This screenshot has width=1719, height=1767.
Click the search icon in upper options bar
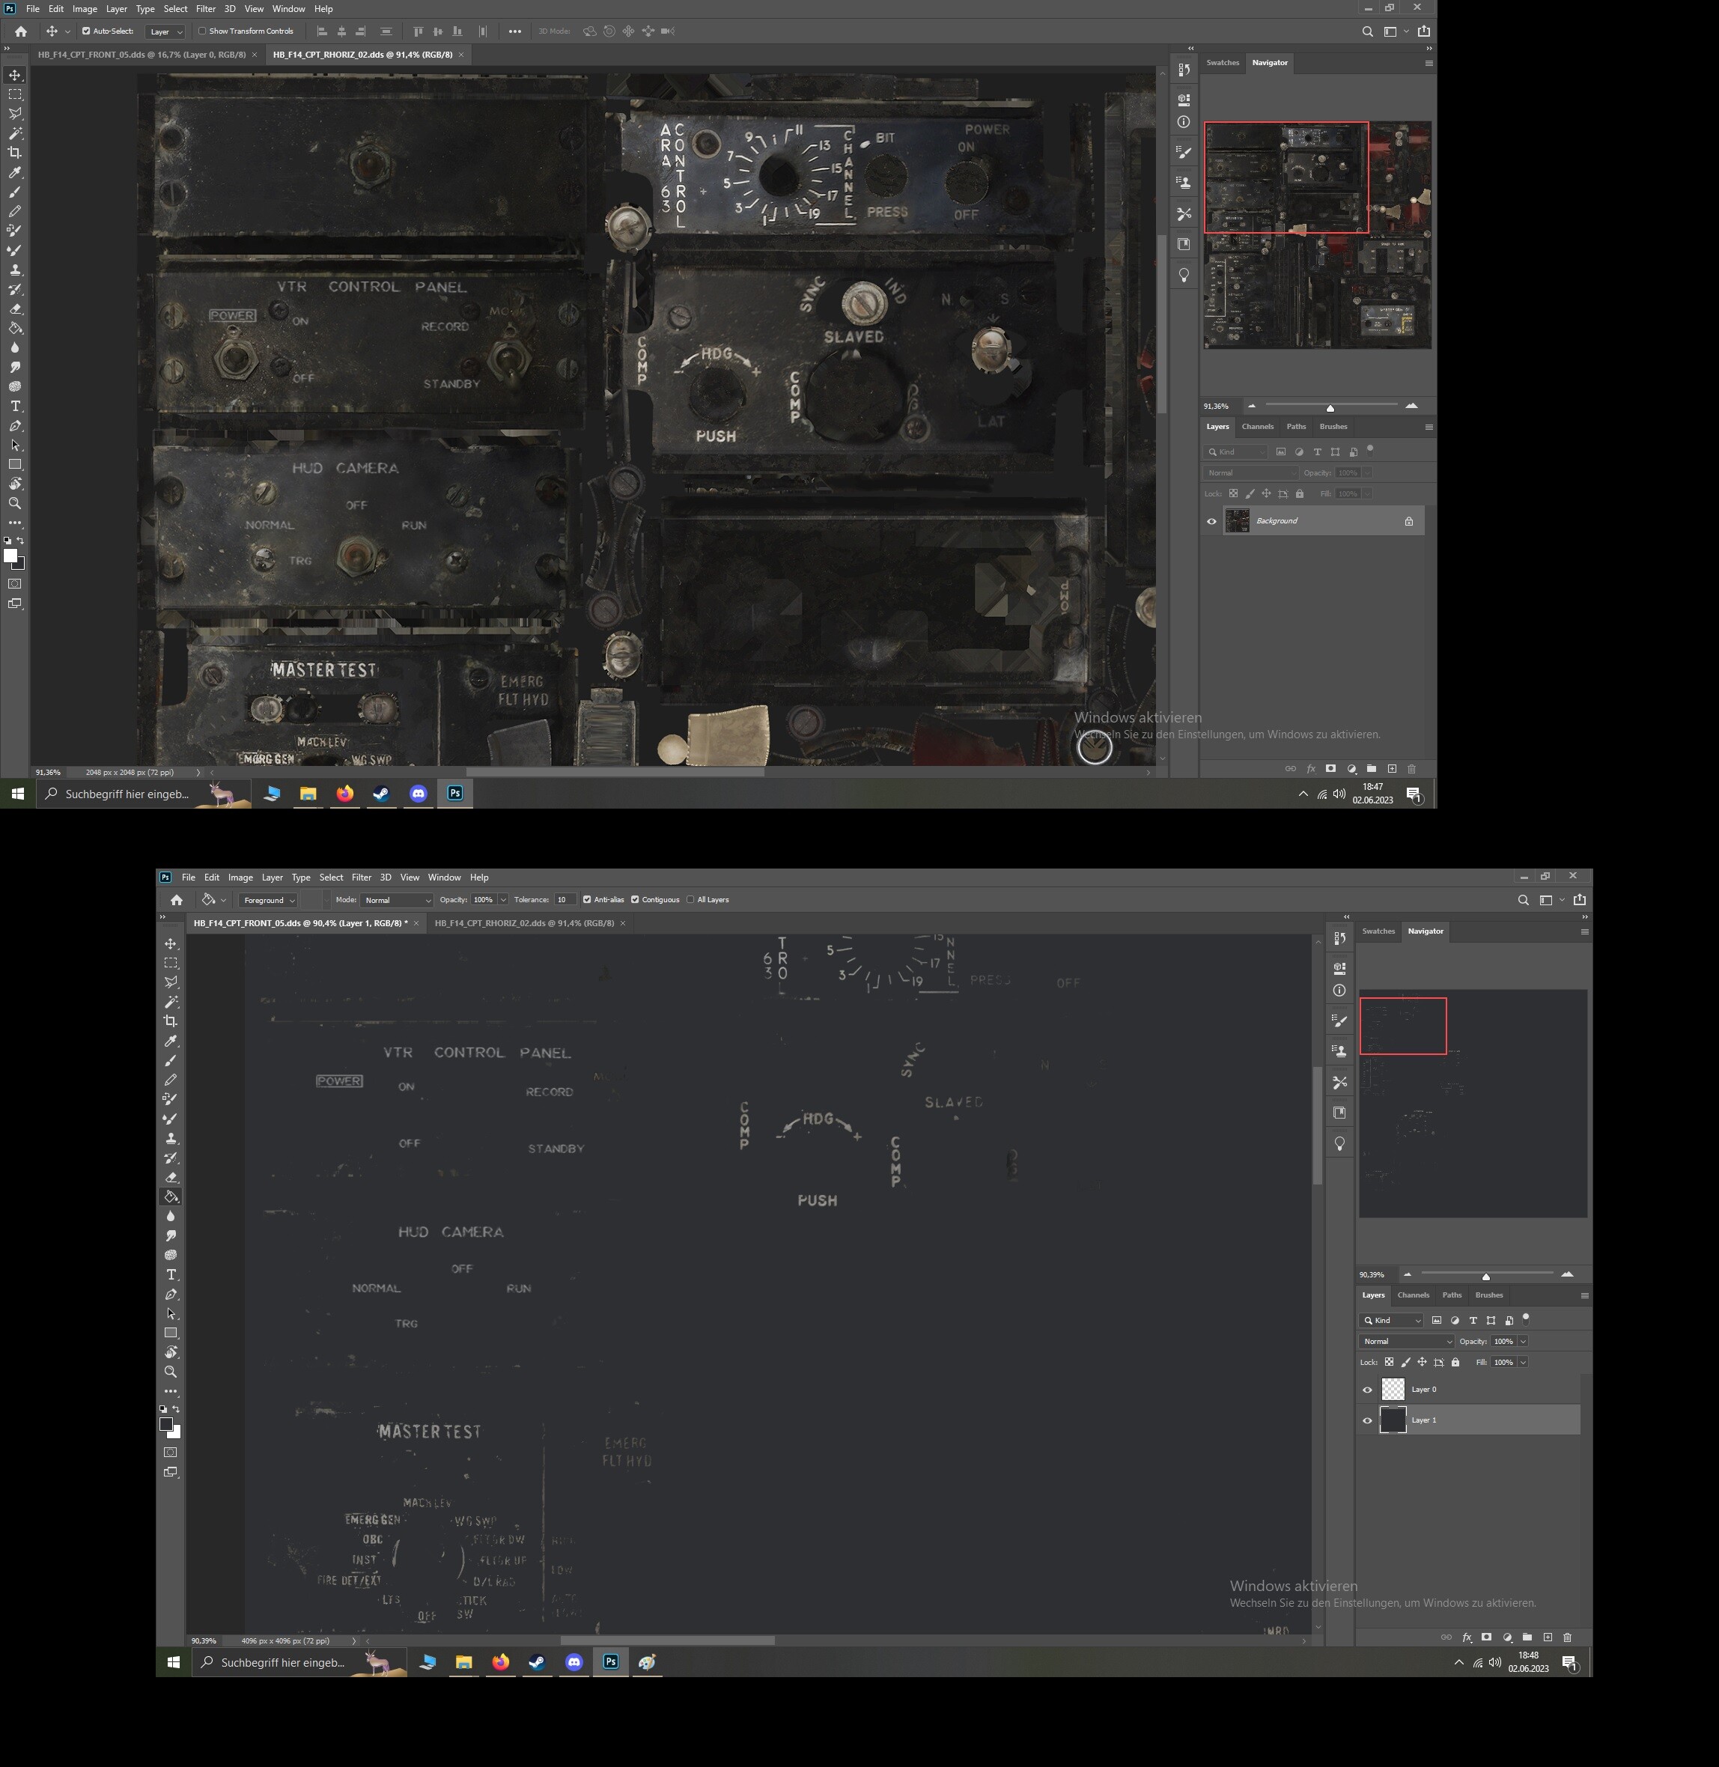[1367, 31]
